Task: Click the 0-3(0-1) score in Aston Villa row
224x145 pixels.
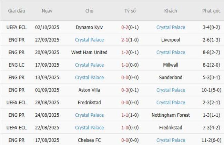Action: tap(130, 90)
